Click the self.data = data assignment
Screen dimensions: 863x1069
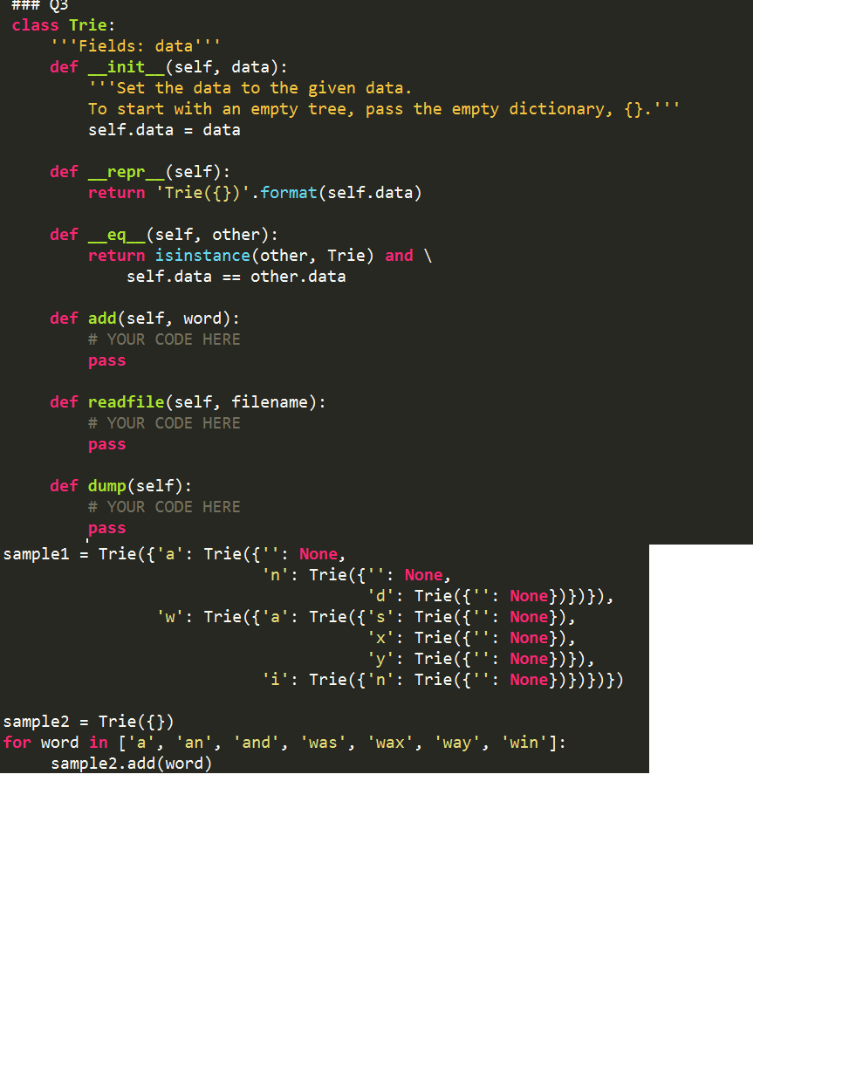point(154,129)
